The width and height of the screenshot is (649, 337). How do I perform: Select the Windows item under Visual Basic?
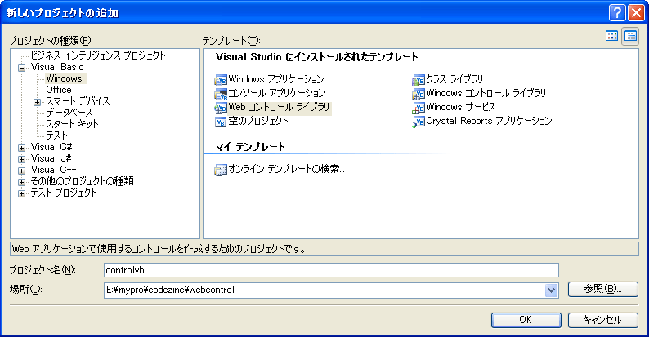[x=64, y=78]
